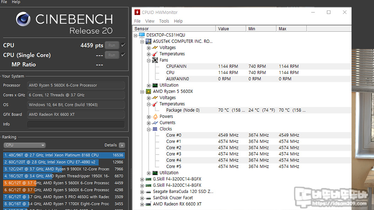Select the Ryzen 9 5900X ranking entry
374x210 pixels.
(x=64, y=169)
